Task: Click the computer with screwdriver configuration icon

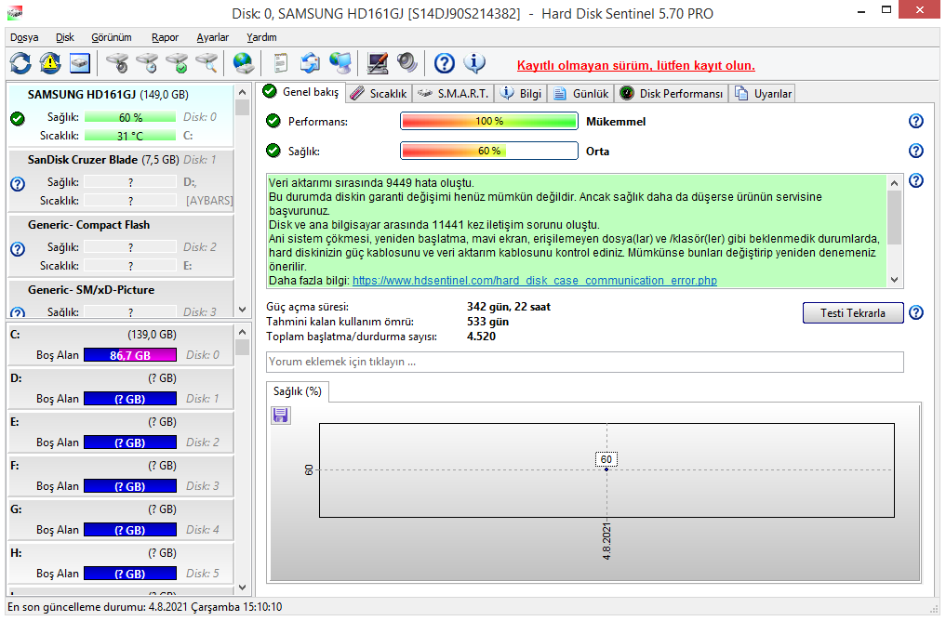Action: (x=377, y=62)
